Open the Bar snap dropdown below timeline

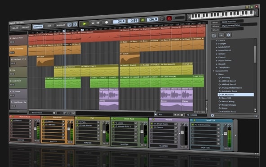(165, 115)
